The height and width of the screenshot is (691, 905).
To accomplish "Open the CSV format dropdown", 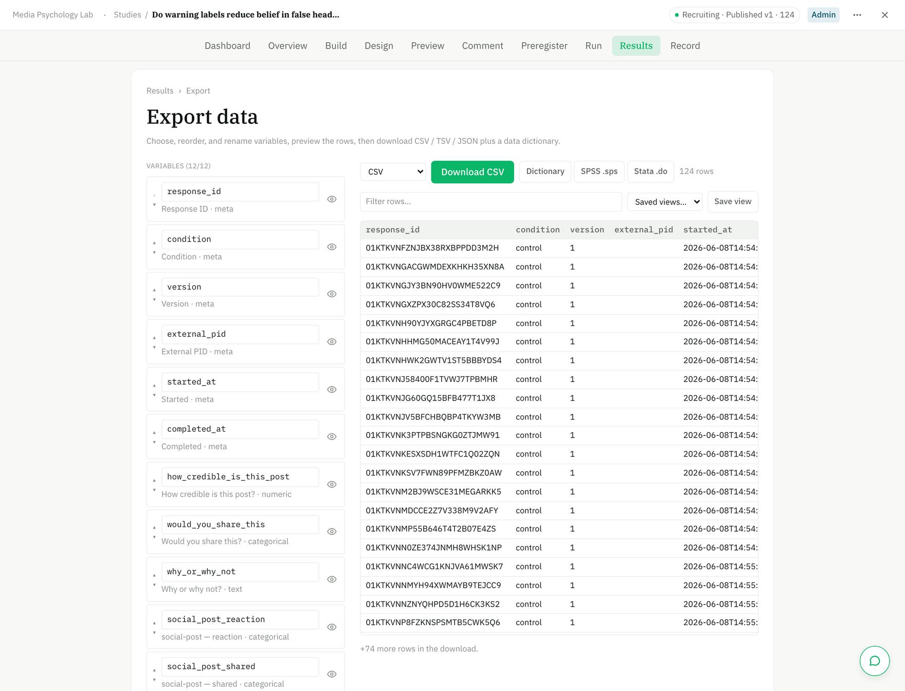I will click(393, 172).
